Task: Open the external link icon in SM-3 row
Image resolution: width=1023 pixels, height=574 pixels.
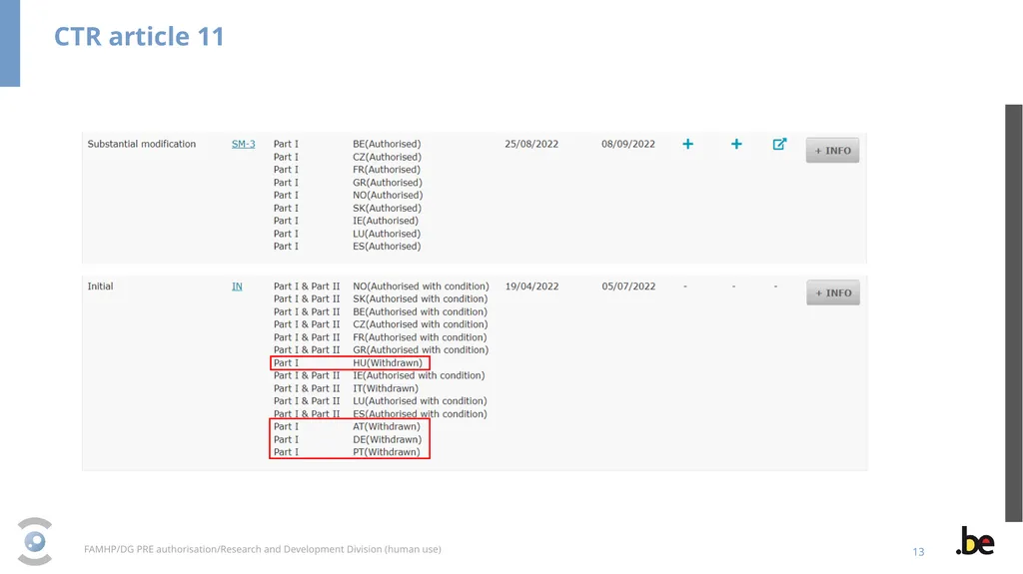Action: [779, 144]
